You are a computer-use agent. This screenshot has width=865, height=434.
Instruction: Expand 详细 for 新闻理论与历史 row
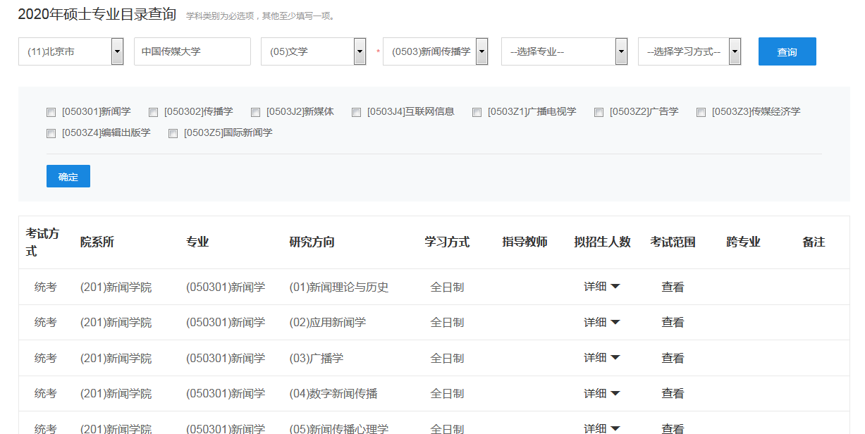(x=601, y=287)
